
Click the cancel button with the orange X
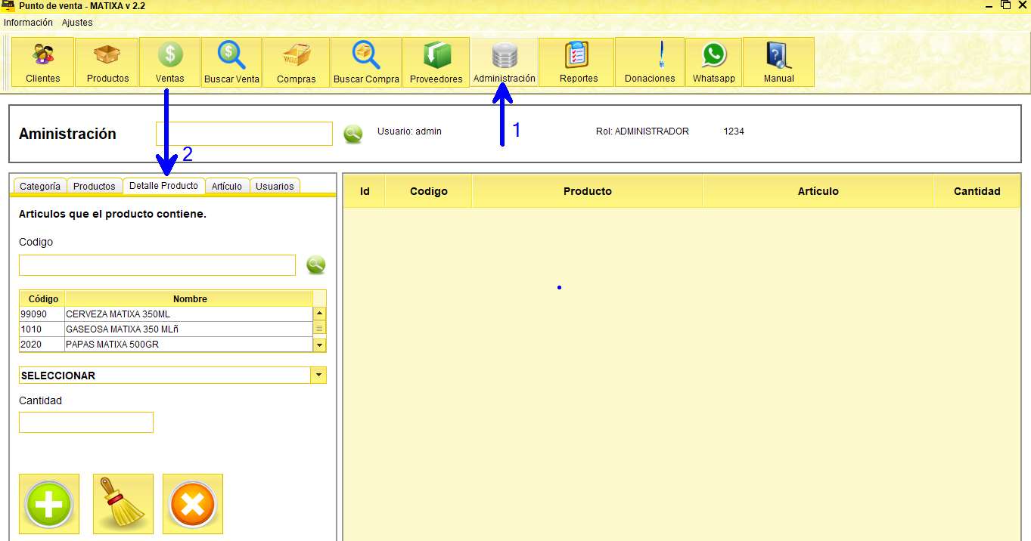[192, 503]
